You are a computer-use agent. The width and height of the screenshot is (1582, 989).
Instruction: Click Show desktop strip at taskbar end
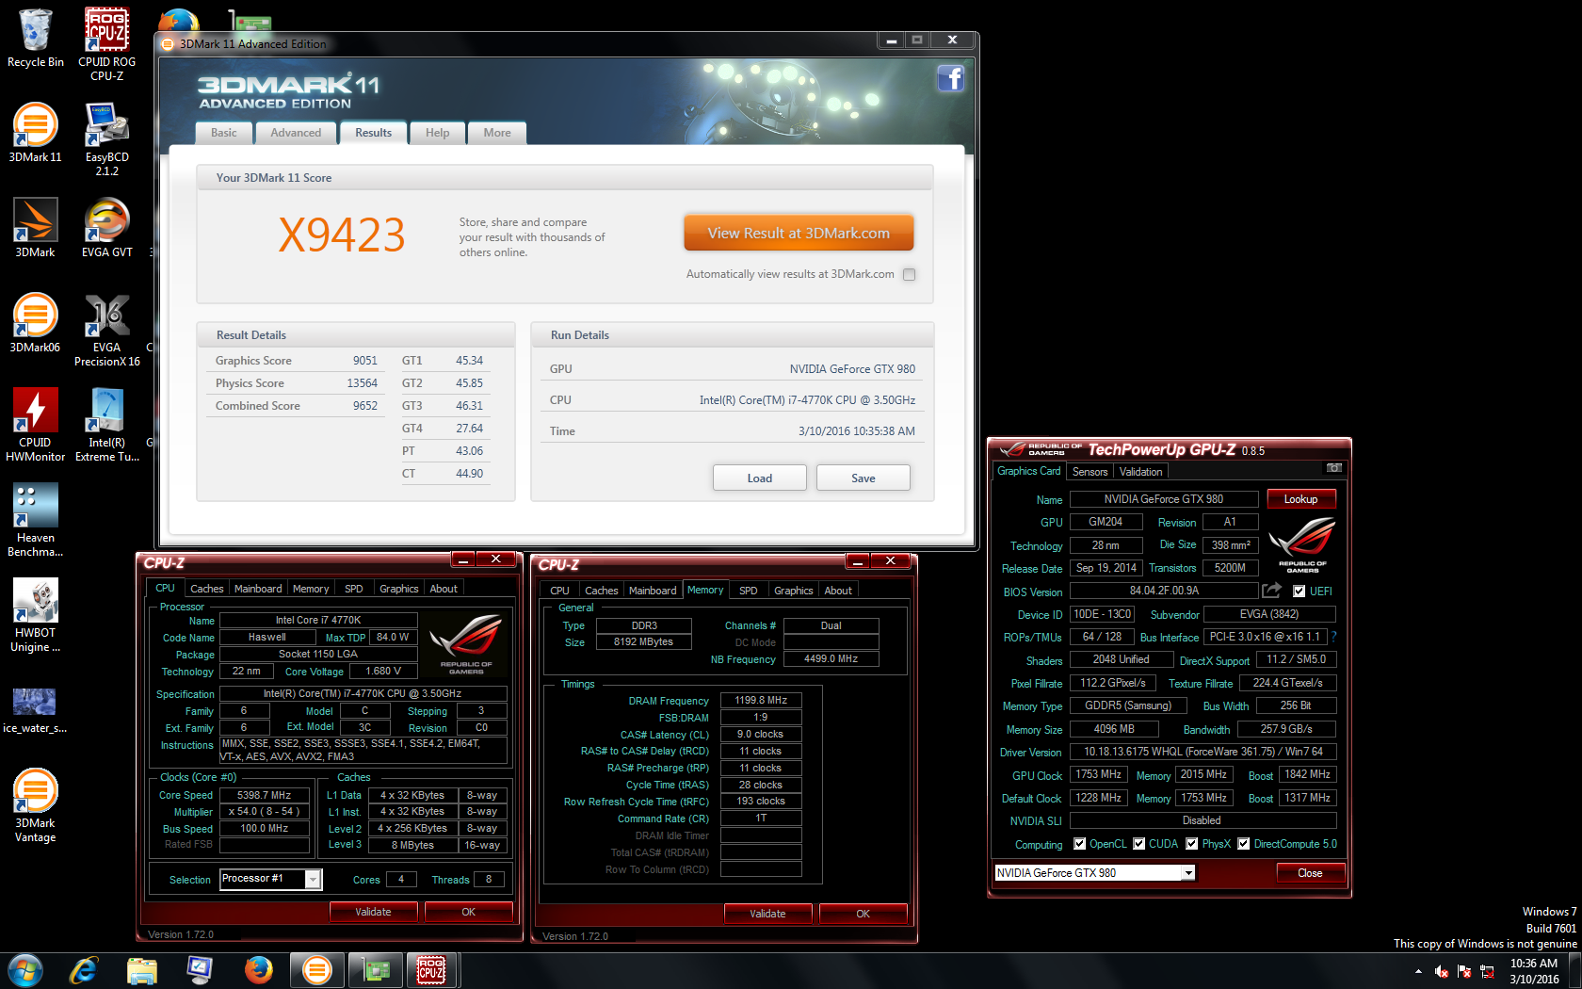pyautogui.click(x=1575, y=971)
